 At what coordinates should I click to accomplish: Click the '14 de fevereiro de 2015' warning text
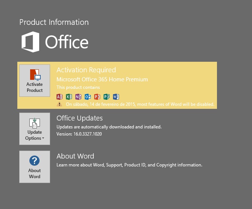pyautogui.click(x=140, y=104)
